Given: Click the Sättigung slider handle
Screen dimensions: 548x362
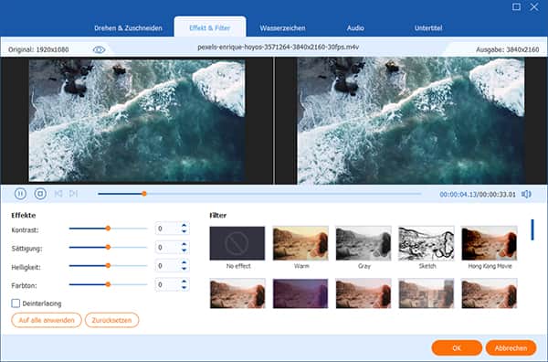Looking at the screenshot, I should (x=109, y=247).
